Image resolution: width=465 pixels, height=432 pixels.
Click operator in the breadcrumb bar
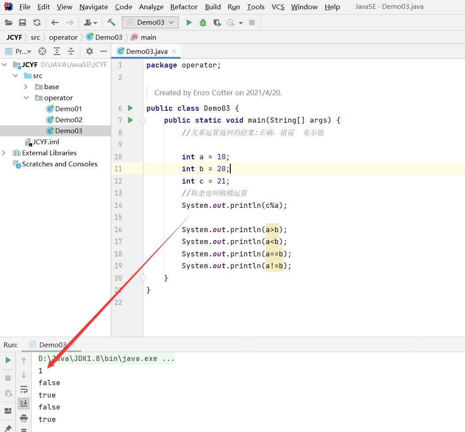pos(63,38)
